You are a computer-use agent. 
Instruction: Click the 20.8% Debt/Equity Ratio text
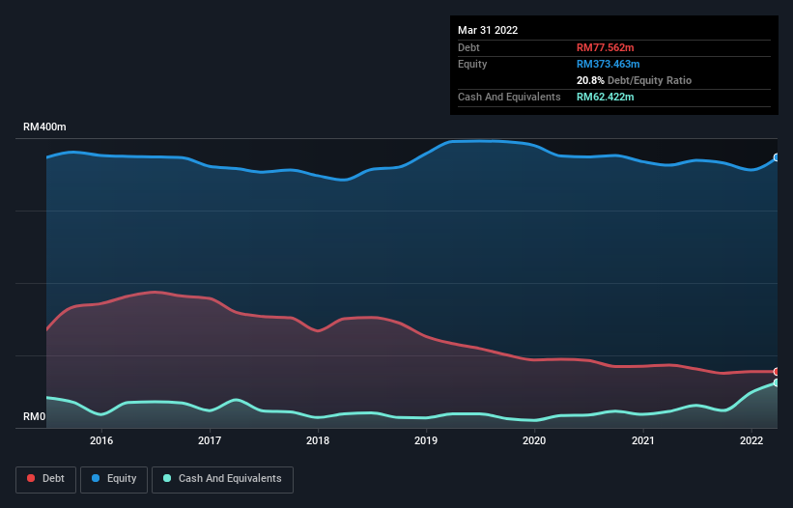tap(634, 80)
